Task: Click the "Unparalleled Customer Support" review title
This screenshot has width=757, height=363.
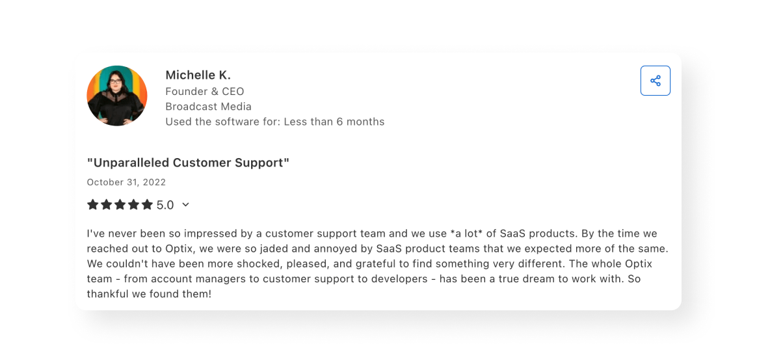Action: (188, 163)
